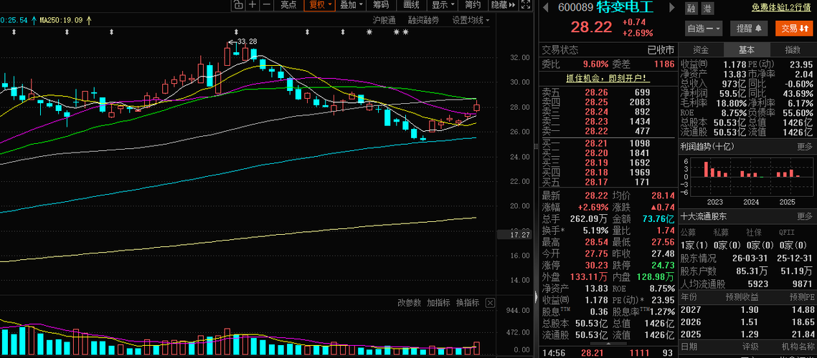
Task: Click 换手 5.19% value
Action: tap(595, 230)
